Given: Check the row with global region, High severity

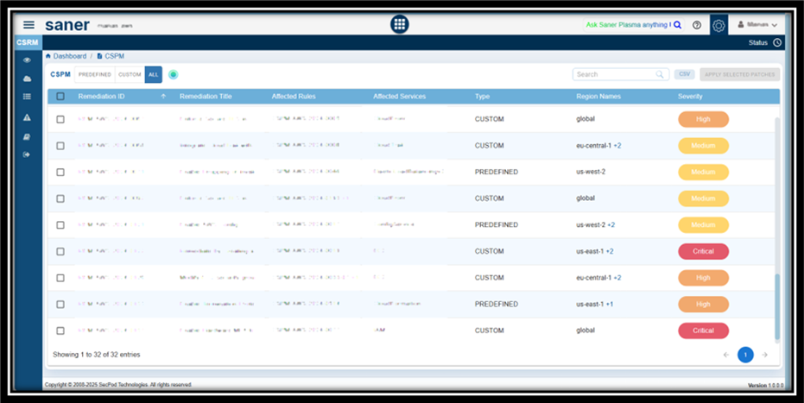Looking at the screenshot, I should pyautogui.click(x=60, y=119).
